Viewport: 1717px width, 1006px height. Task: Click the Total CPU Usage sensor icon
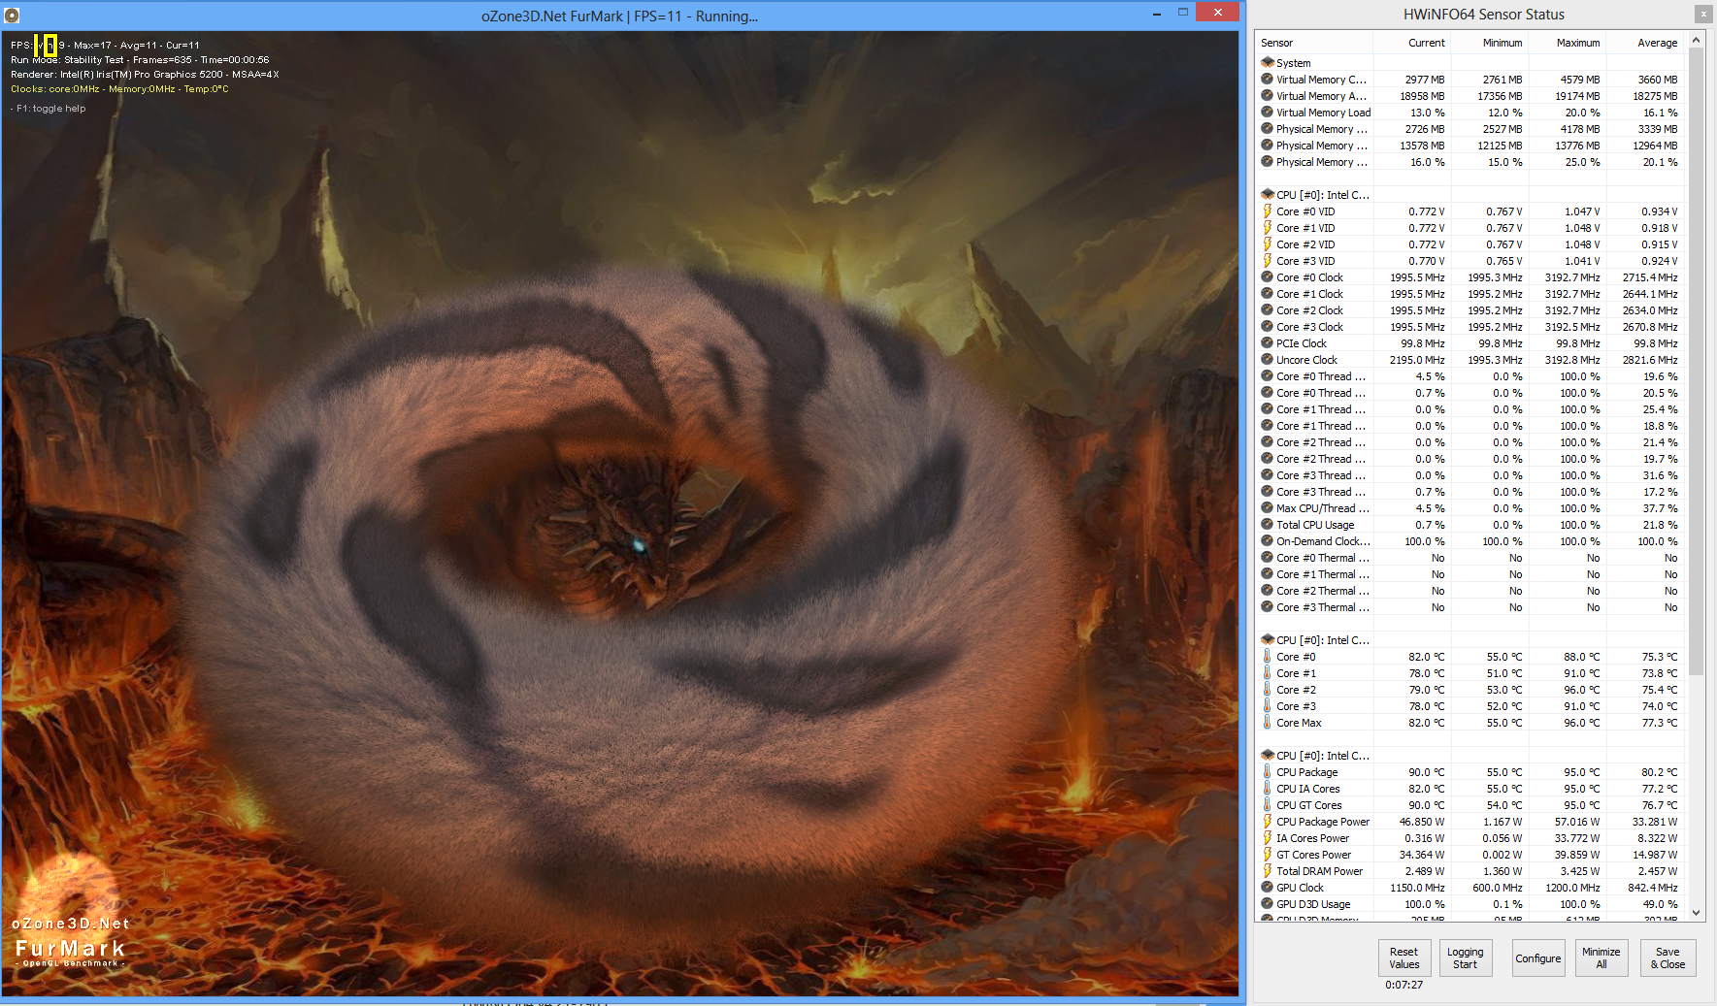[1267, 524]
